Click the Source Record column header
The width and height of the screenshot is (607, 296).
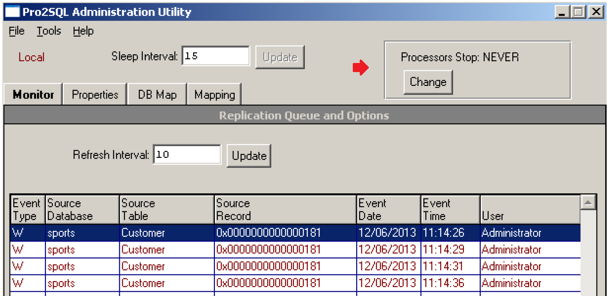285,209
